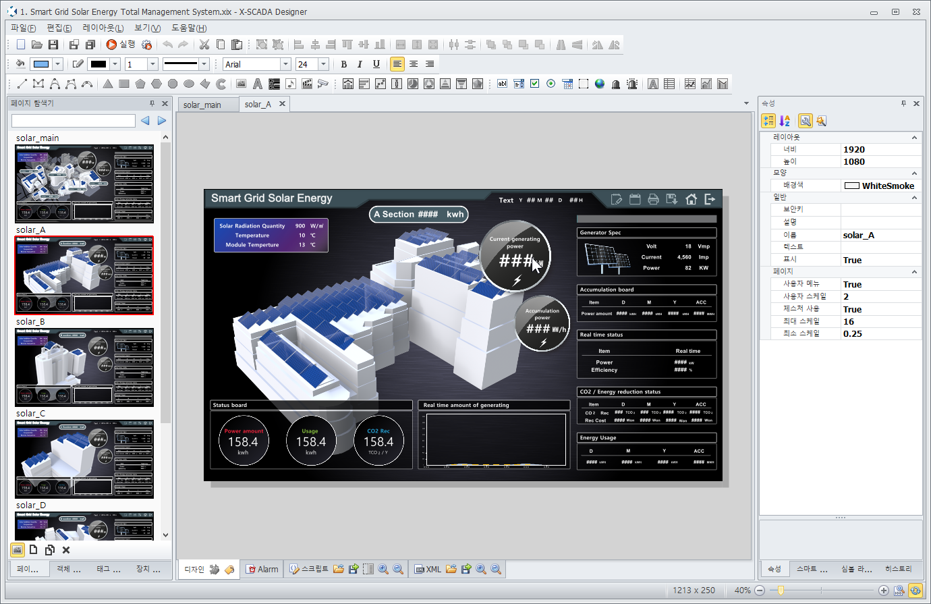This screenshot has width=931, height=604.
Task: Set text alignment to right
Action: point(430,64)
